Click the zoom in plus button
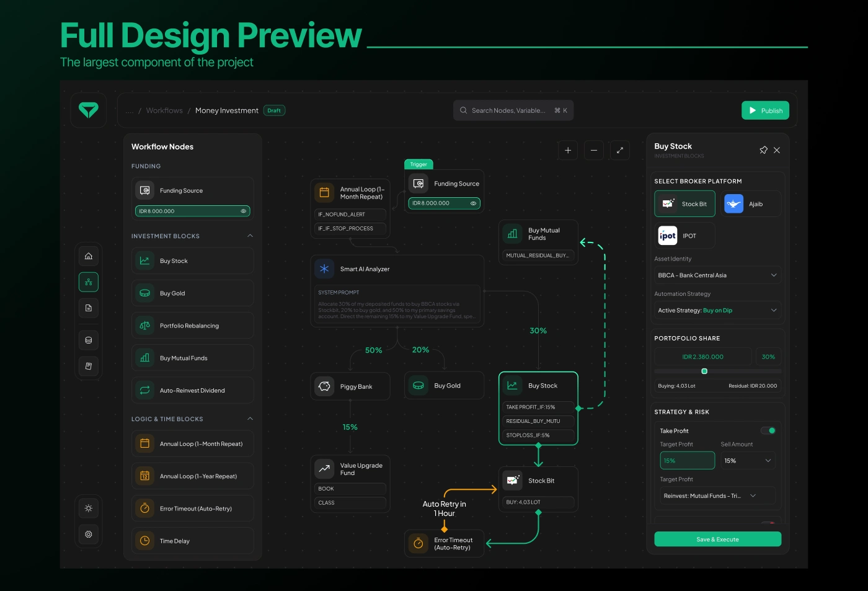Viewport: 868px width, 591px height. coord(568,150)
